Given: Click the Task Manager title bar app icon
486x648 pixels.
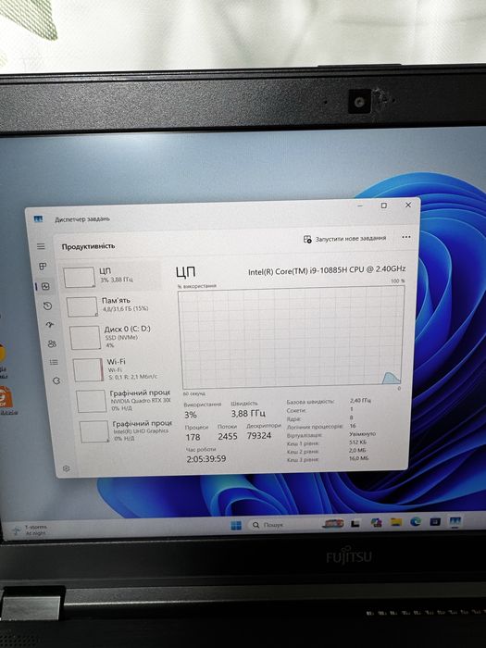Looking at the screenshot, I should coord(39,218).
